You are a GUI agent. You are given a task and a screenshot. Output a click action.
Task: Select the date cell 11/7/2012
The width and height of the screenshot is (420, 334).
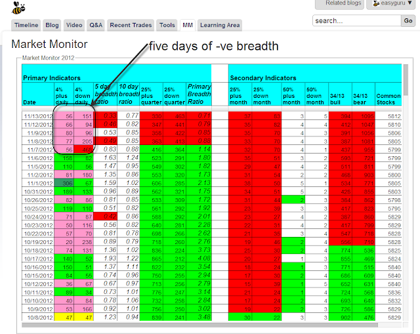pyautogui.click(x=38, y=150)
